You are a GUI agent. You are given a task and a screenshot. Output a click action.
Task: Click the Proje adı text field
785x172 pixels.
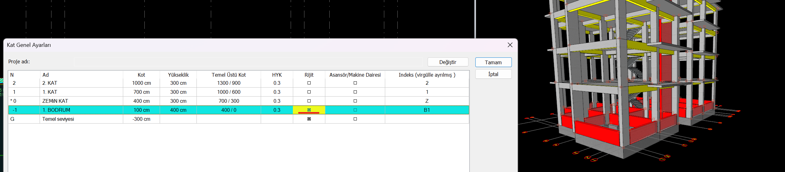click(248, 62)
